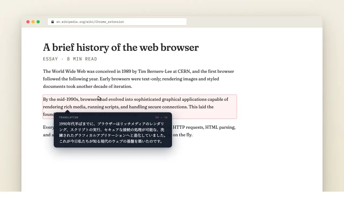Click the name "Tim Berners-Lee" in the first paragraph
This screenshot has height=215, width=344.
click(155, 71)
